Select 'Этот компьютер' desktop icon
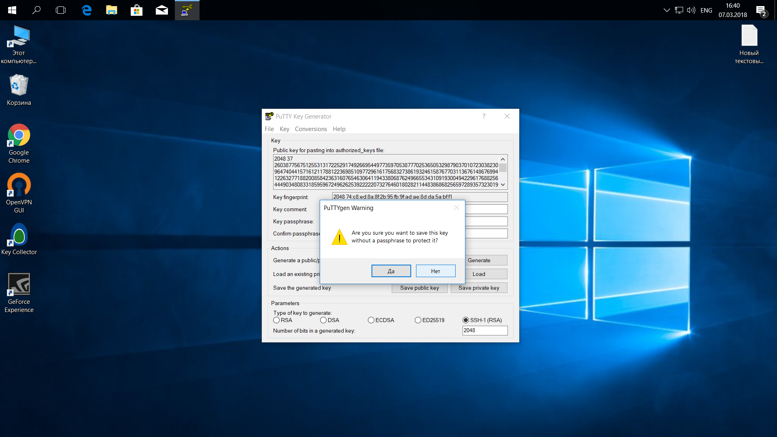Viewport: 777px width, 437px height. coord(19,45)
